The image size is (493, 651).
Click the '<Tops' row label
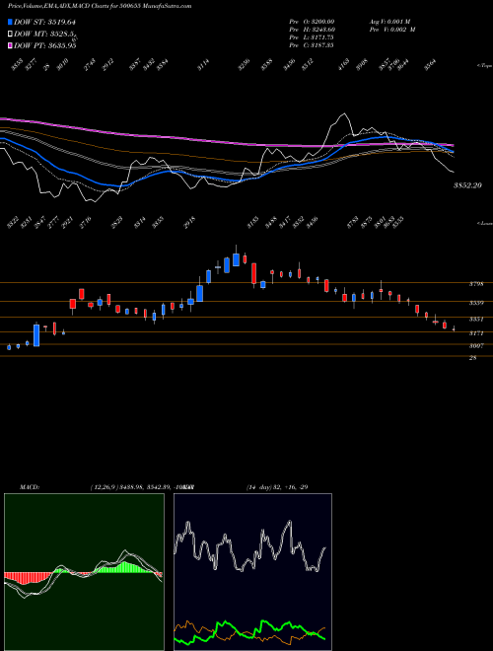(484, 66)
